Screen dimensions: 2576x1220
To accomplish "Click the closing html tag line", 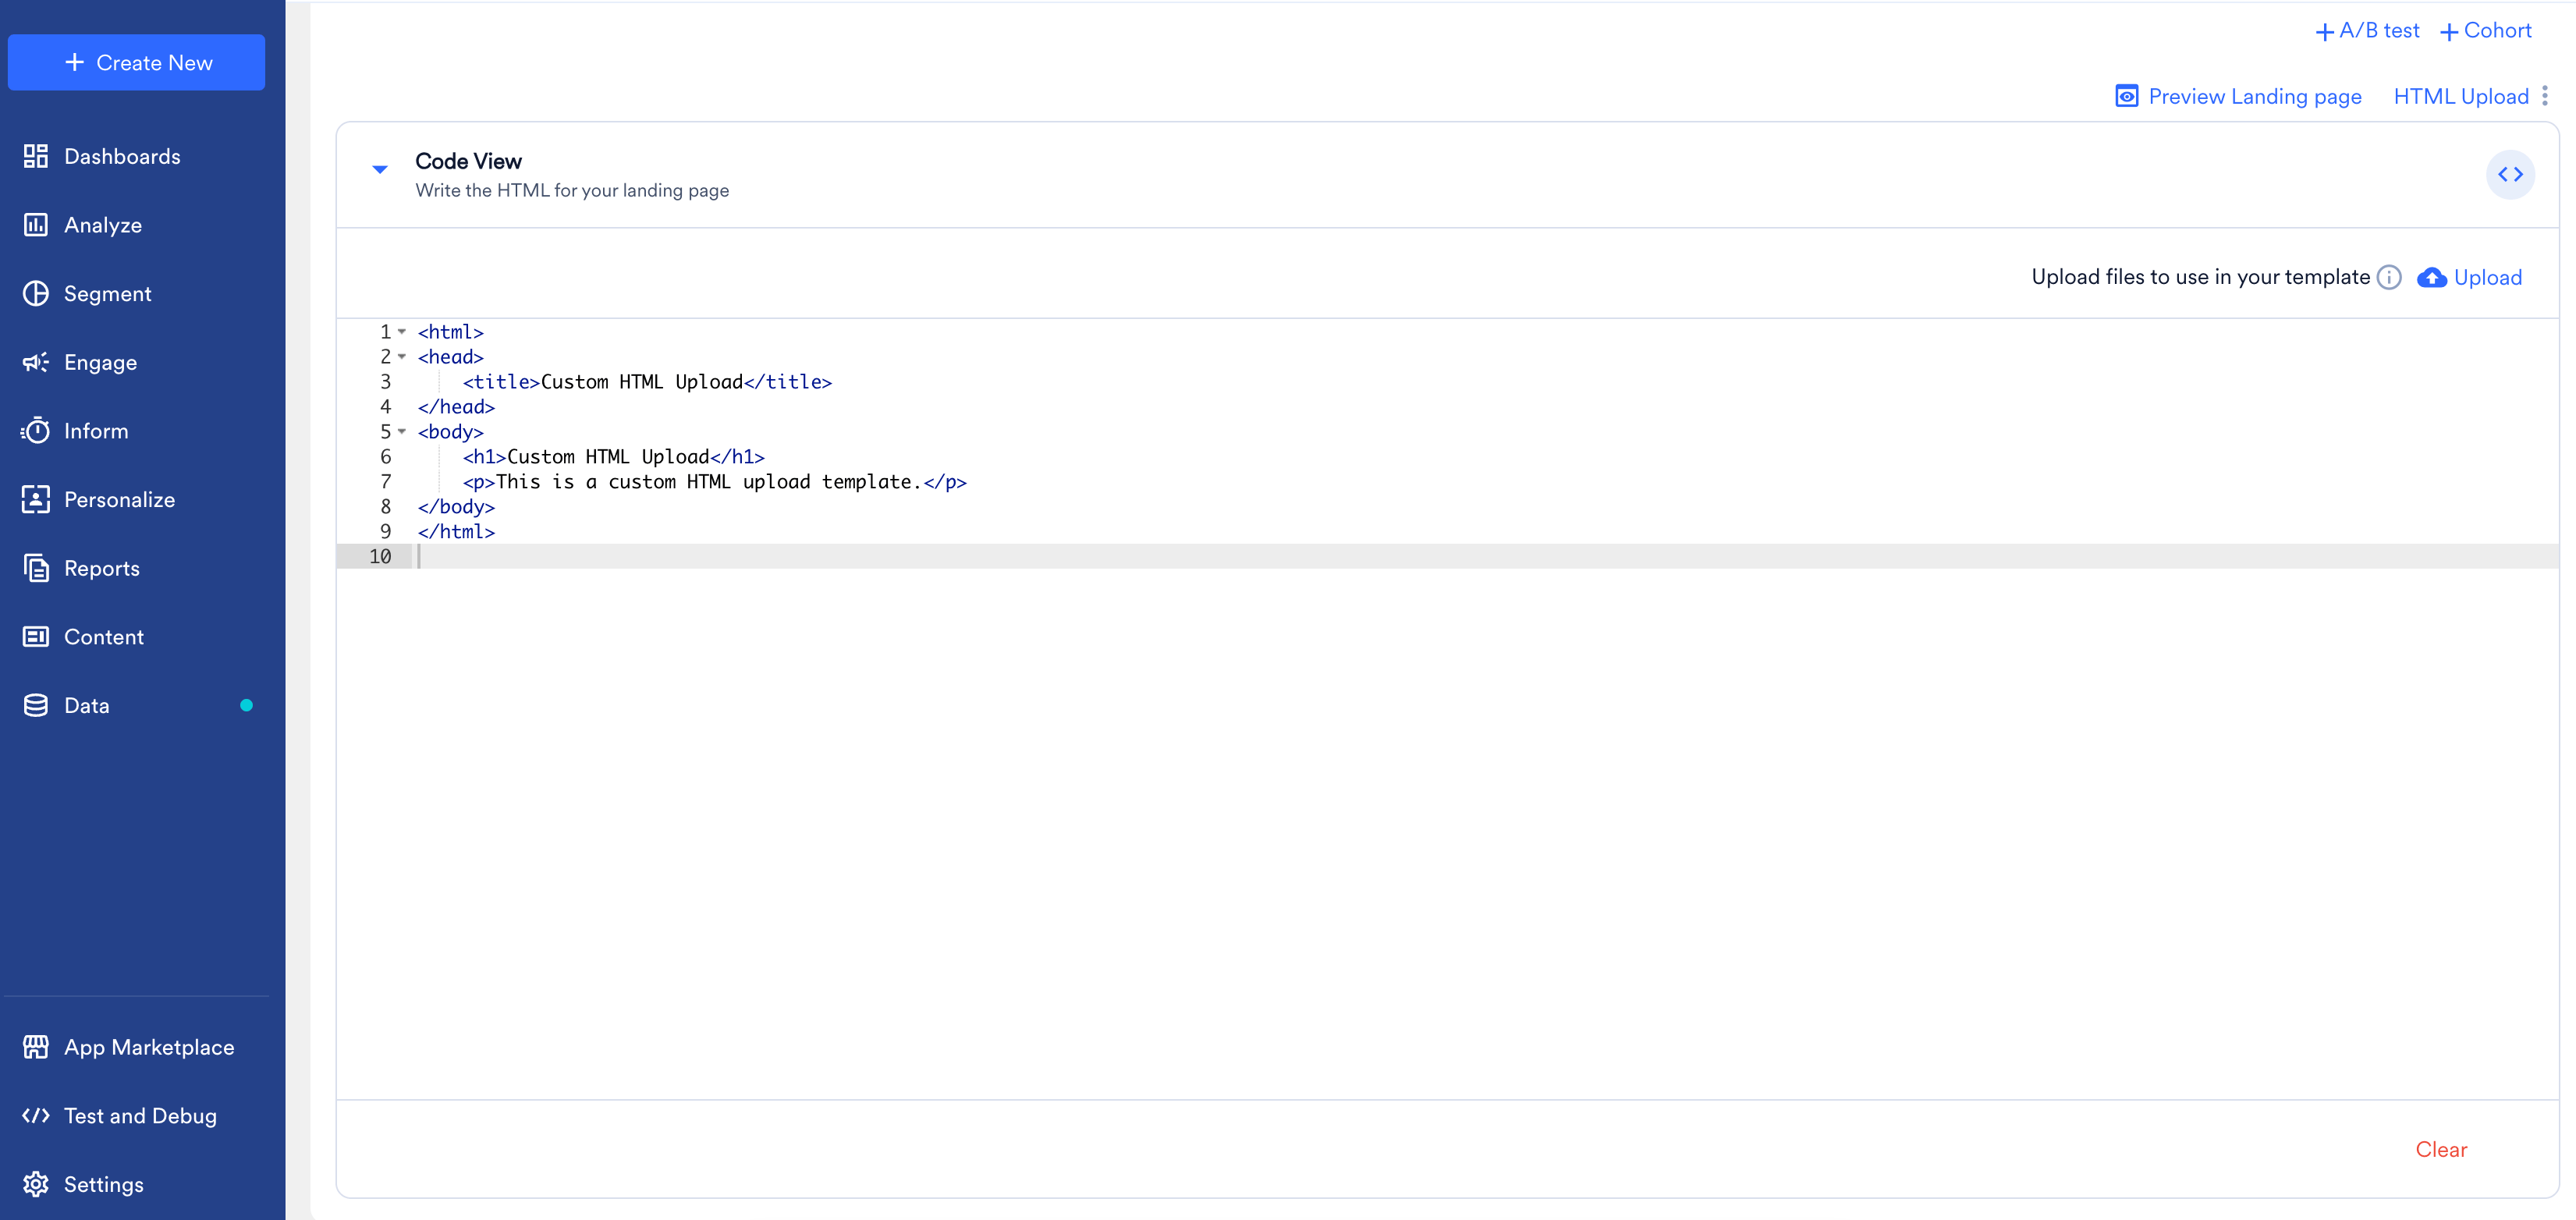I will click(x=456, y=532).
